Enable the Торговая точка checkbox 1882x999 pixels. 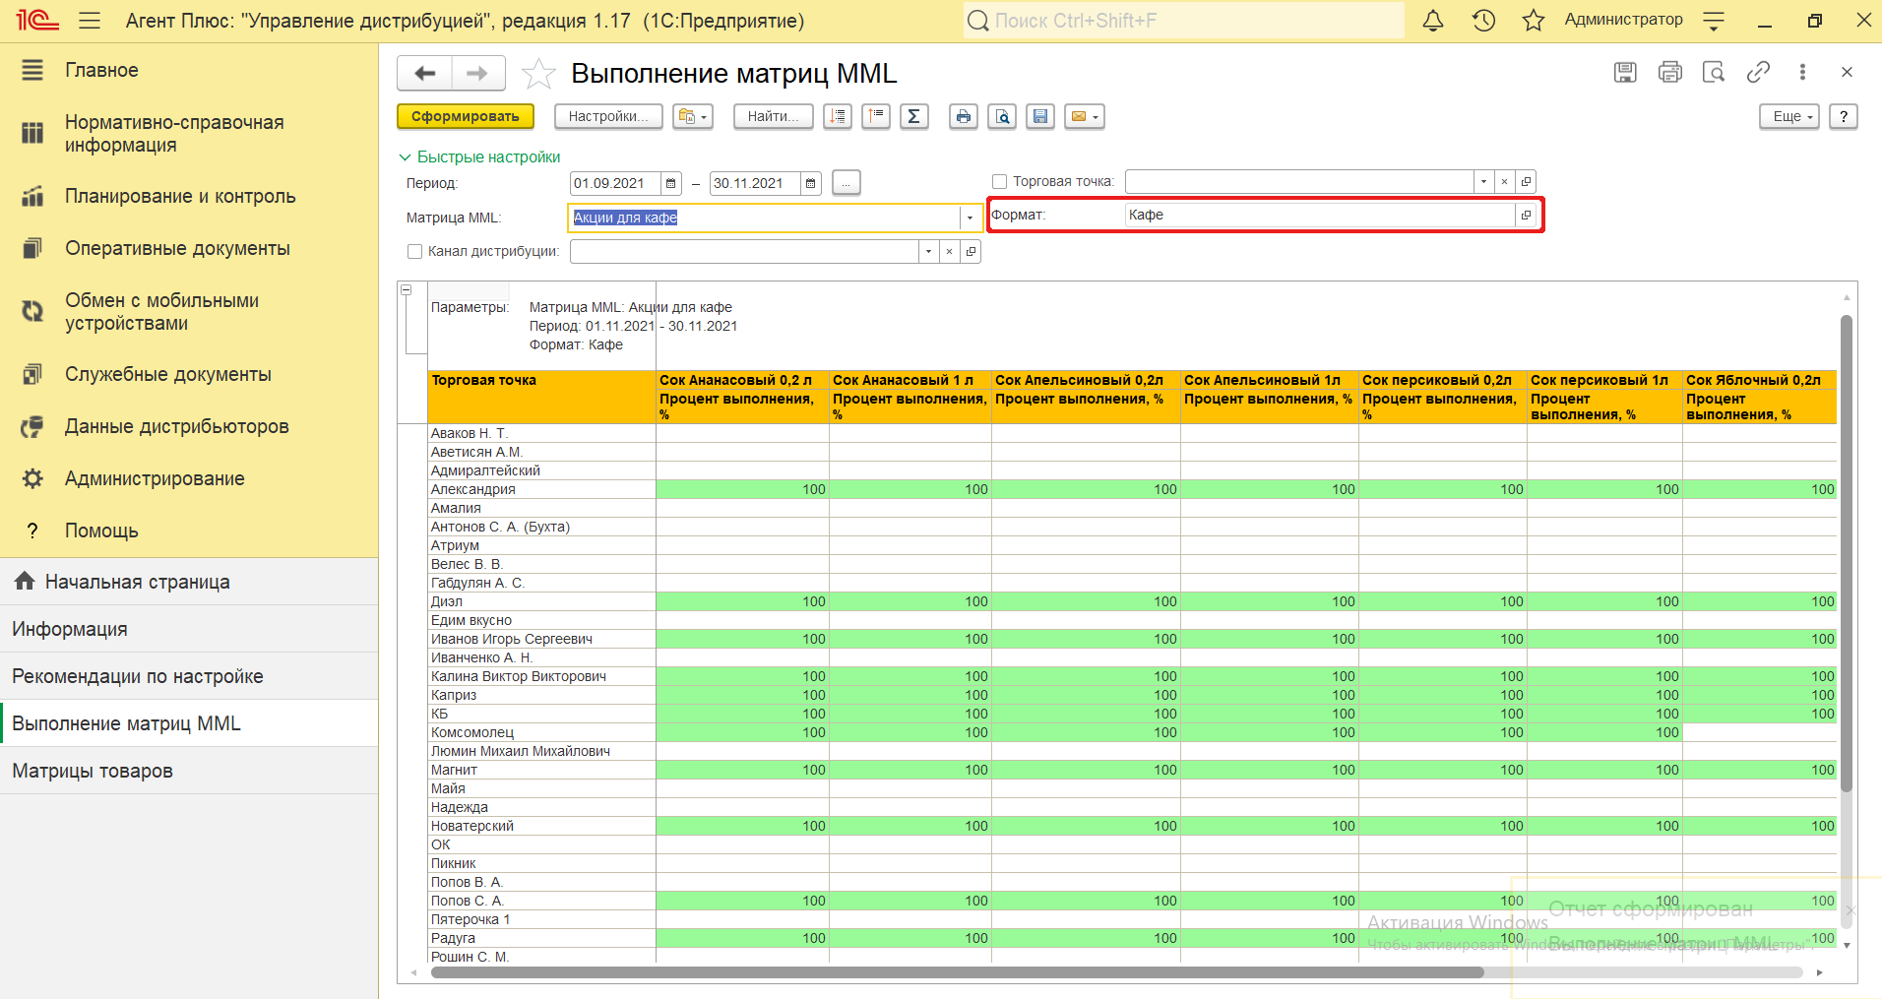tap(999, 181)
